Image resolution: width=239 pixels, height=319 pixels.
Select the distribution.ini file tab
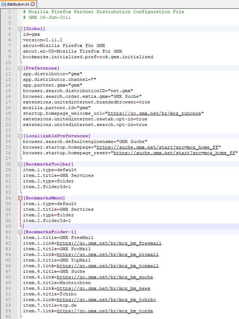click(18, 4)
